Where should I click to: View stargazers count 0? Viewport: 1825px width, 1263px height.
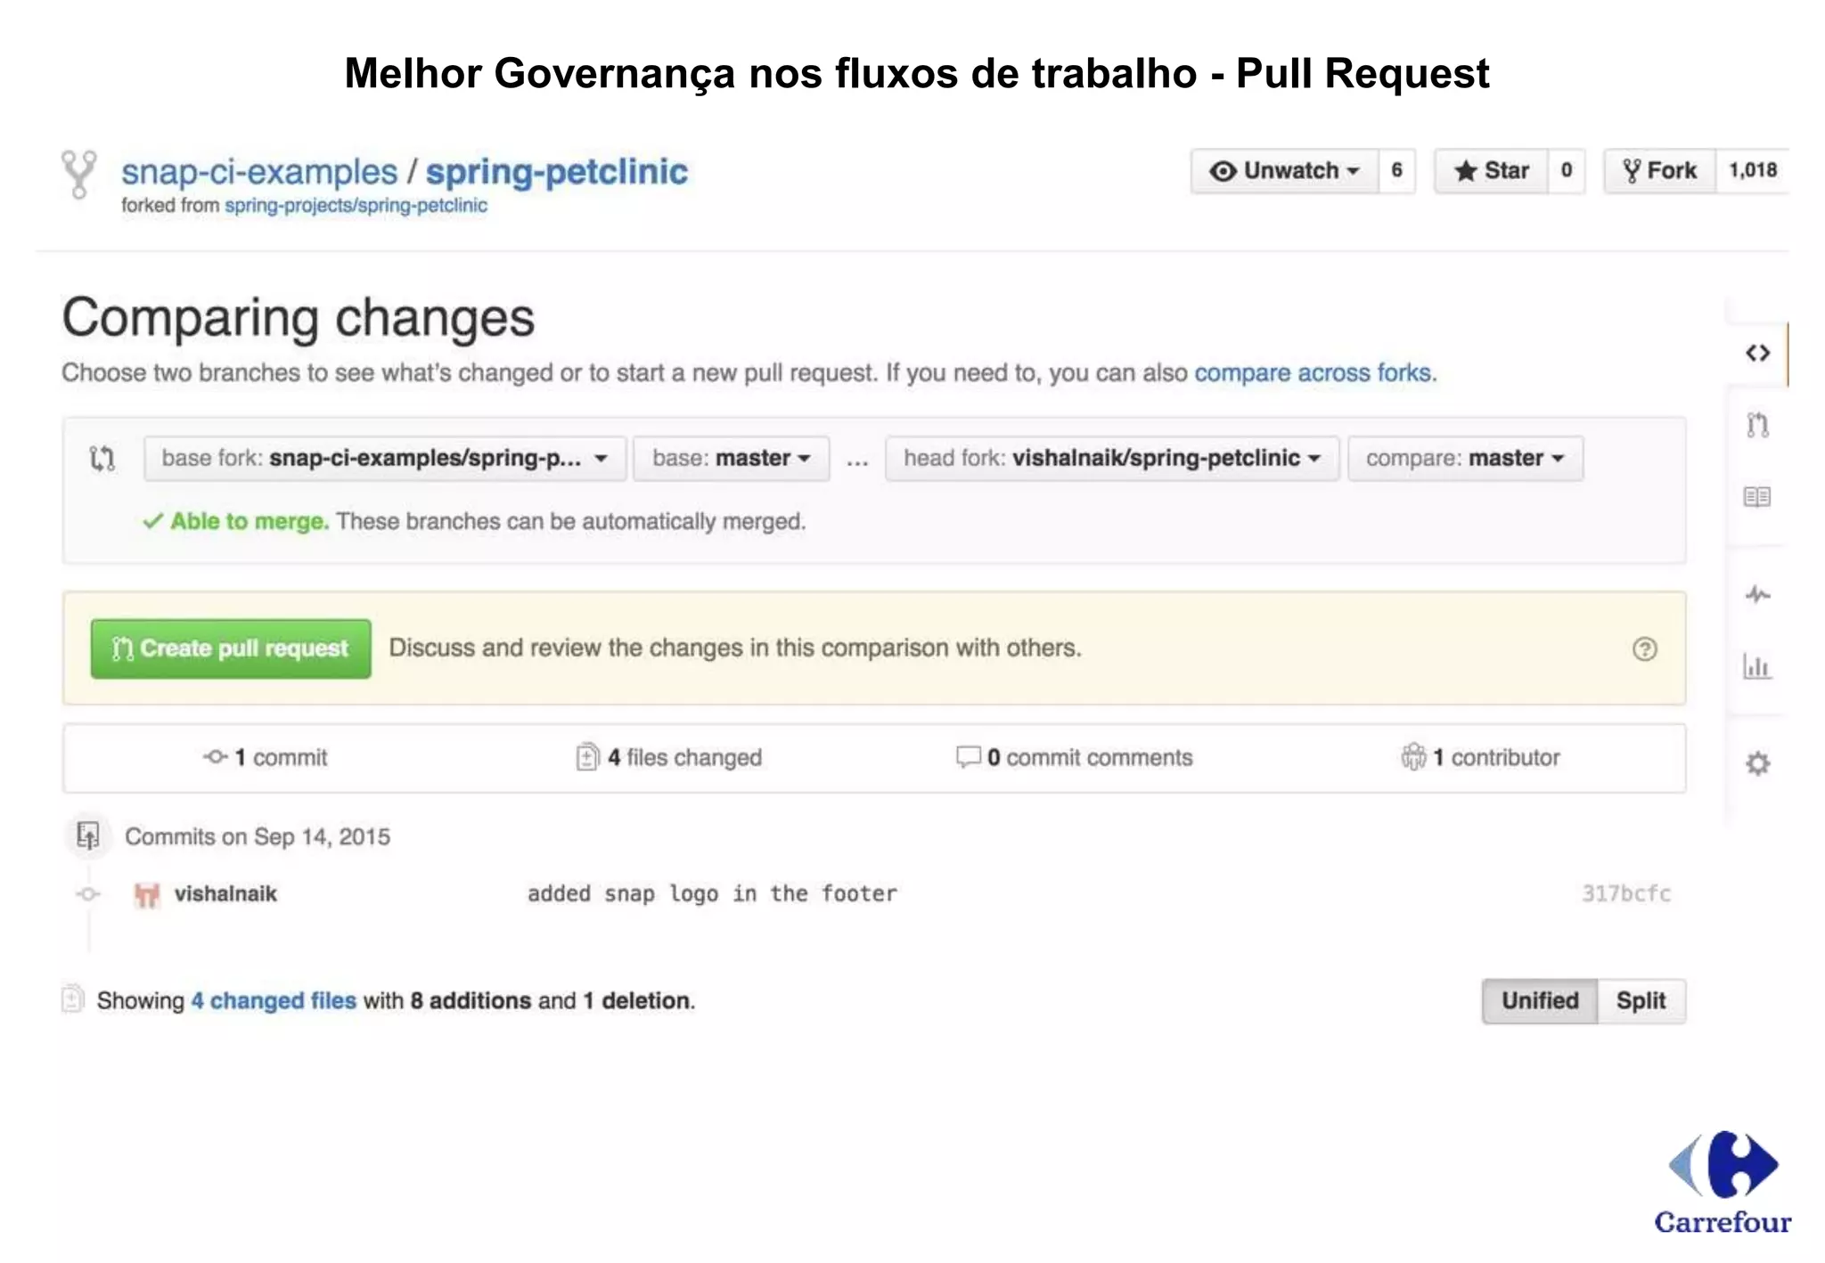coord(1567,171)
